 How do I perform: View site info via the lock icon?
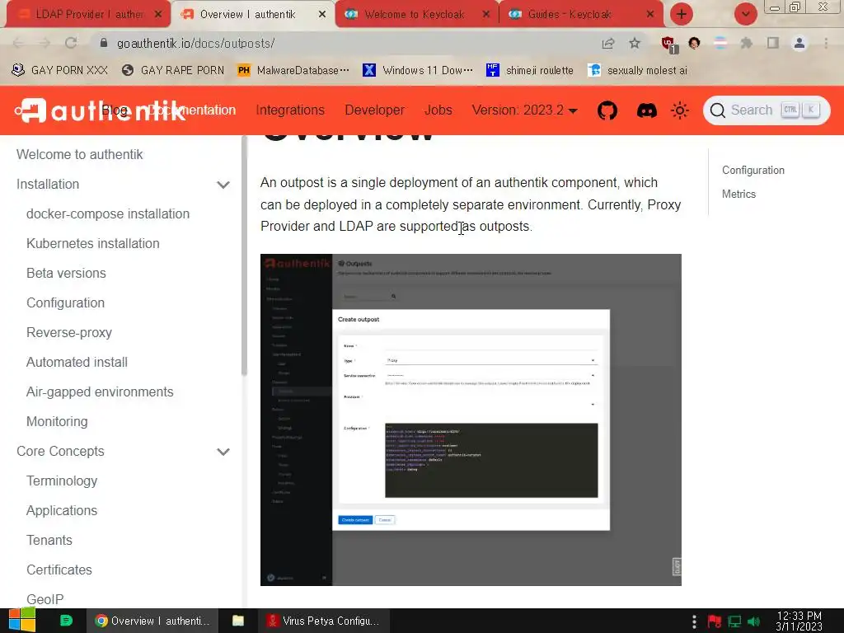(x=104, y=43)
